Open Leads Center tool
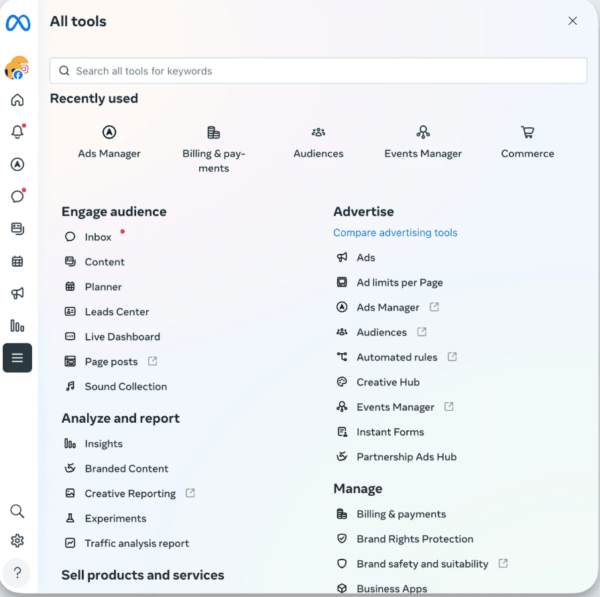The width and height of the screenshot is (600, 597). (x=107, y=312)
